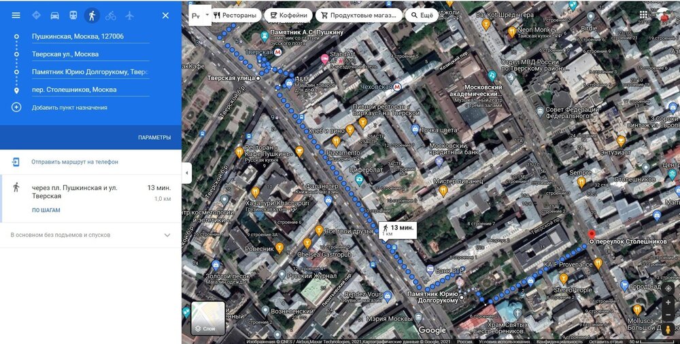The height and width of the screenshot is (344, 680).
Task: Filter map by Продуктовые магазины
Action: coord(358,15)
